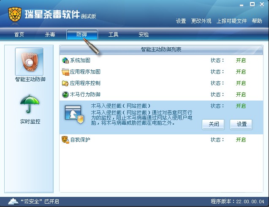The width and height of the screenshot is (269, 207).
Task: Open 更改外观 in the top menu
Action: coord(201,21)
